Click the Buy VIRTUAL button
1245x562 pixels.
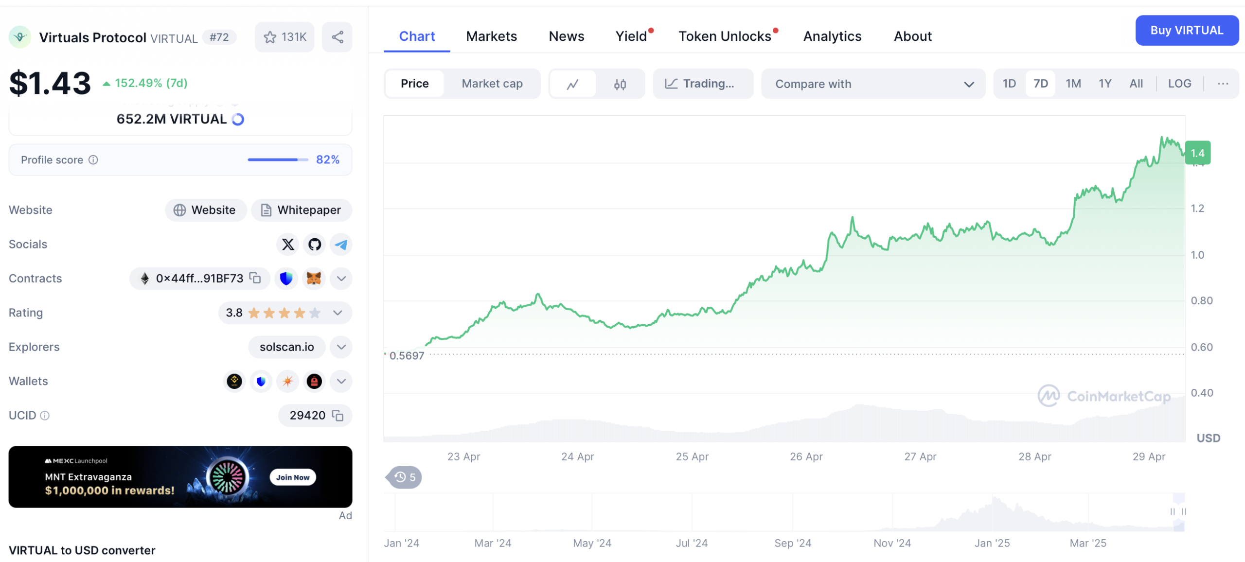click(x=1187, y=30)
